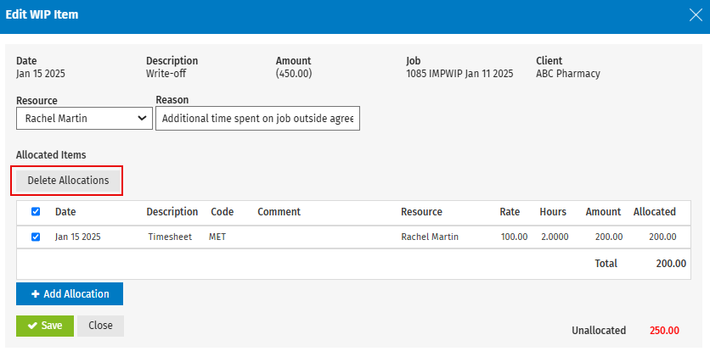710x357 pixels.
Task: Click the Total value 200.00
Action: 671,264
